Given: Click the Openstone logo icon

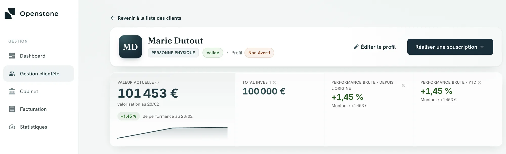Looking at the screenshot, I should [x=10, y=14].
